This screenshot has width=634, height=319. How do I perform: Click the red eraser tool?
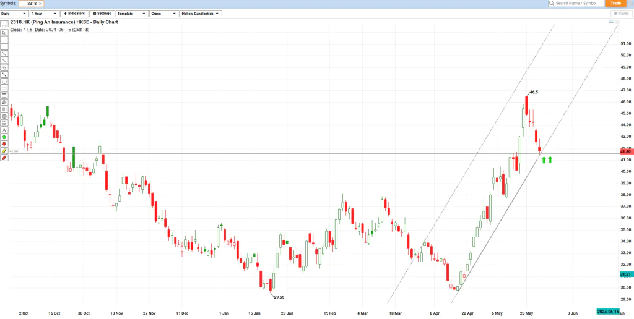tap(4, 158)
